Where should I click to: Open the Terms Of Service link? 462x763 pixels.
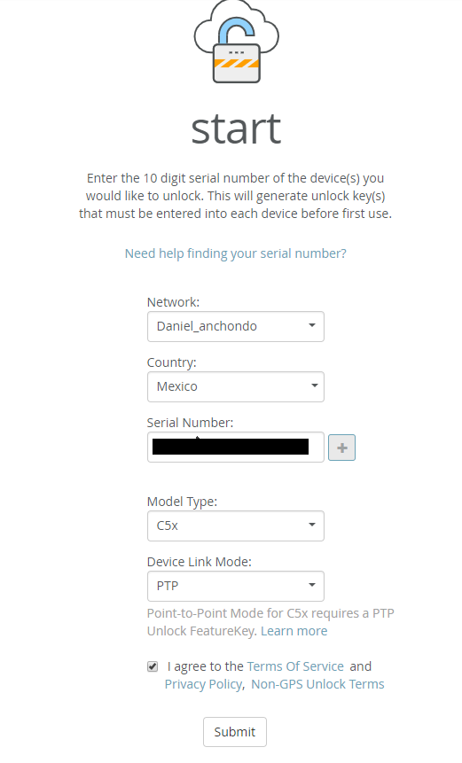pyautogui.click(x=295, y=666)
